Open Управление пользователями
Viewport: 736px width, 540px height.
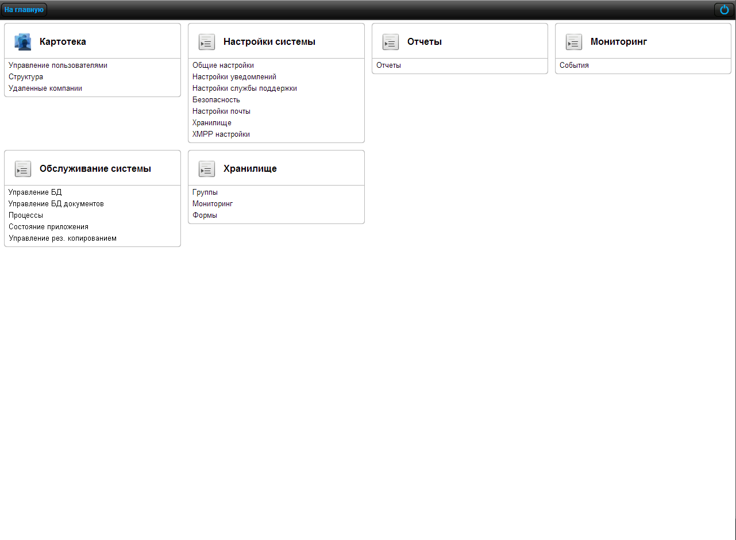58,65
